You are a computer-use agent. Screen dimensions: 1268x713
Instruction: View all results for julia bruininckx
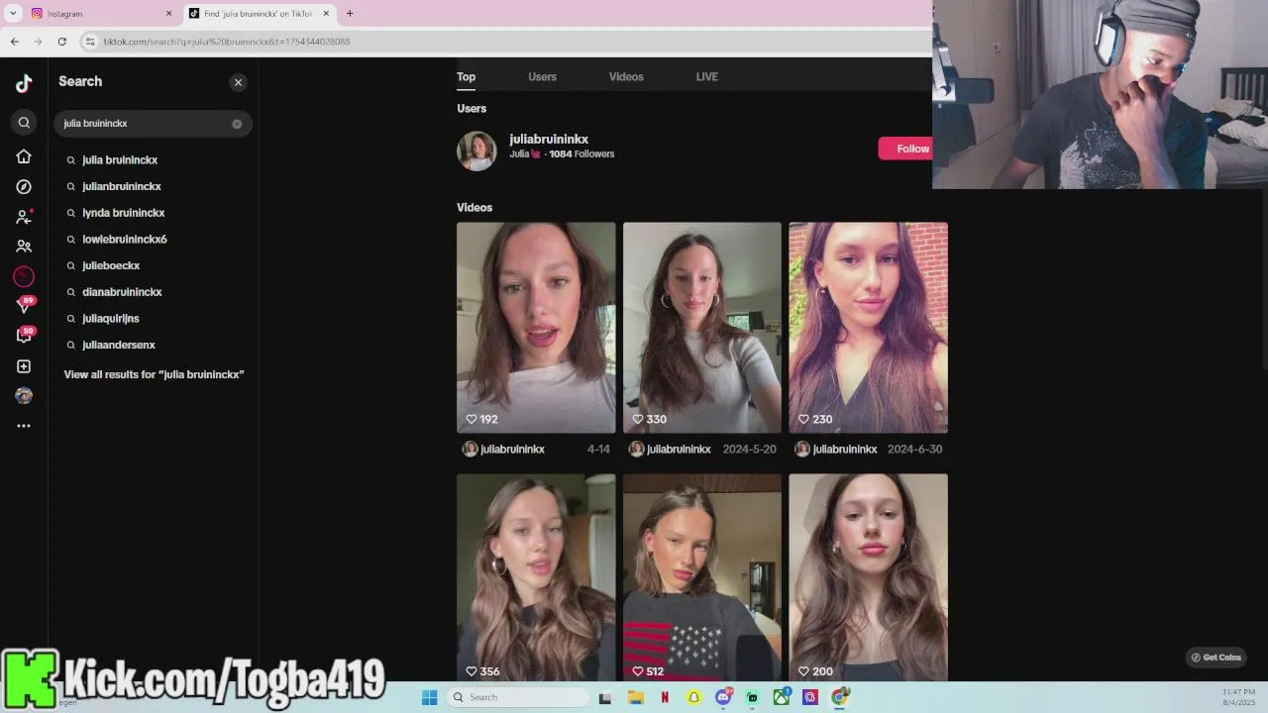click(x=154, y=374)
